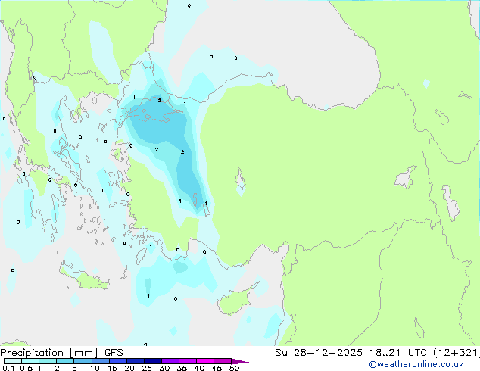Viewport: 480px width, 371px height.
Task: Select the 25–30 mm navy legend swatch
Action: click(153, 361)
